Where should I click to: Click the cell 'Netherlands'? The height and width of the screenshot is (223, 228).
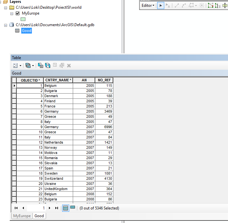click(58, 142)
